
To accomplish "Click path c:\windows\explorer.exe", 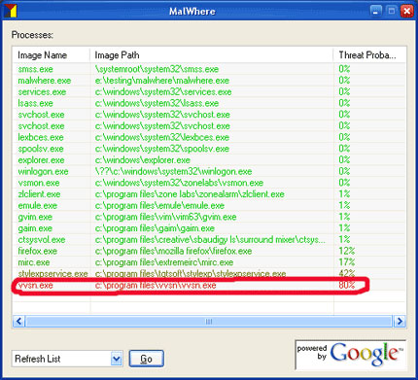I will coord(143,159).
